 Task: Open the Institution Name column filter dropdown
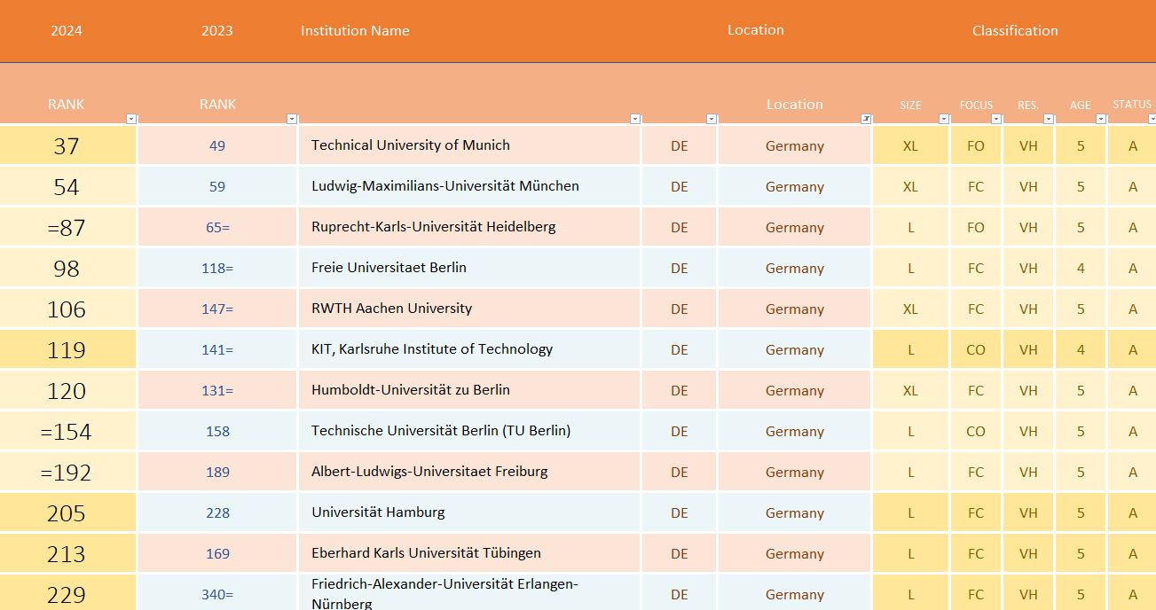click(x=635, y=119)
